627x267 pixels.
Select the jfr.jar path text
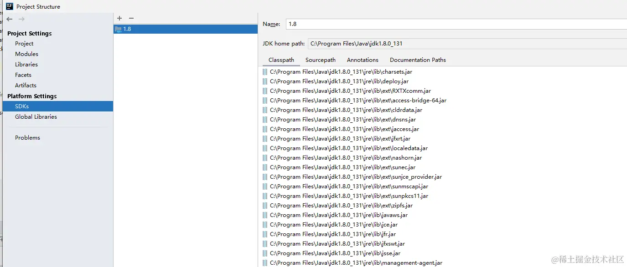[333, 234]
